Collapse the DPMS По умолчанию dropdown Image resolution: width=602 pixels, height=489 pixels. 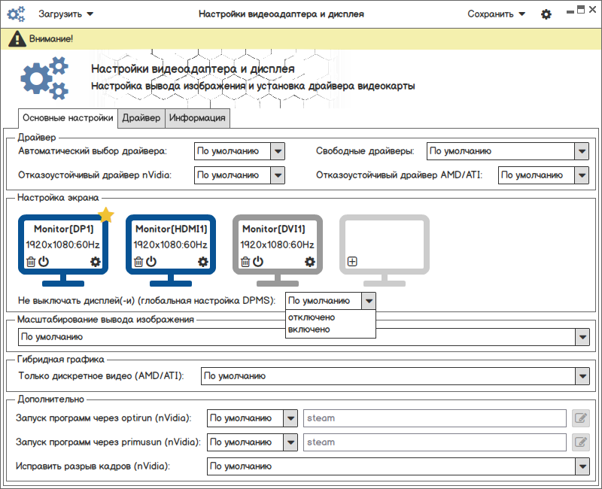click(x=330, y=301)
